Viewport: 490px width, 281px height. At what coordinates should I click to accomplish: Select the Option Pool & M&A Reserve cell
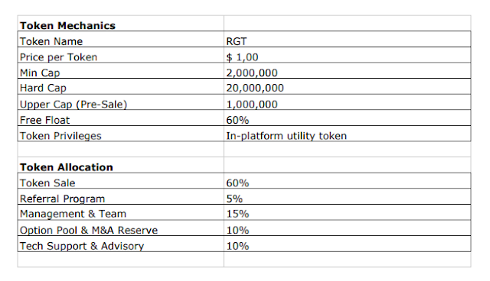click(x=121, y=228)
